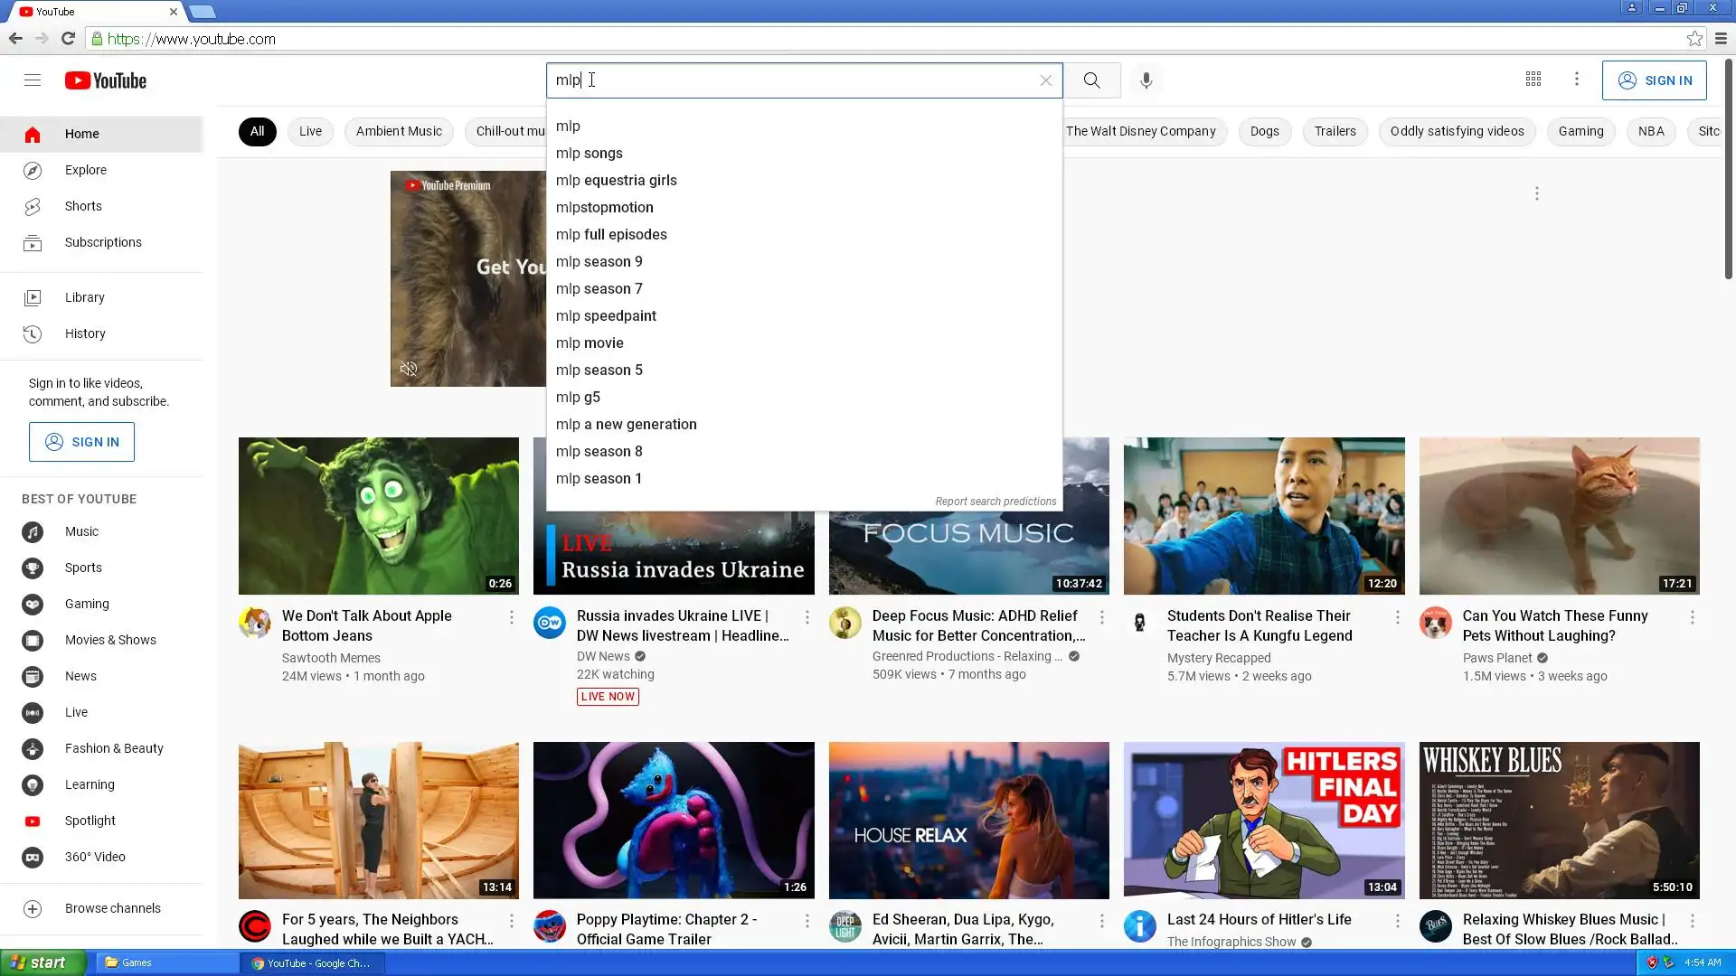Click the YouTube logo
Image resolution: width=1736 pixels, height=976 pixels.
106,81
